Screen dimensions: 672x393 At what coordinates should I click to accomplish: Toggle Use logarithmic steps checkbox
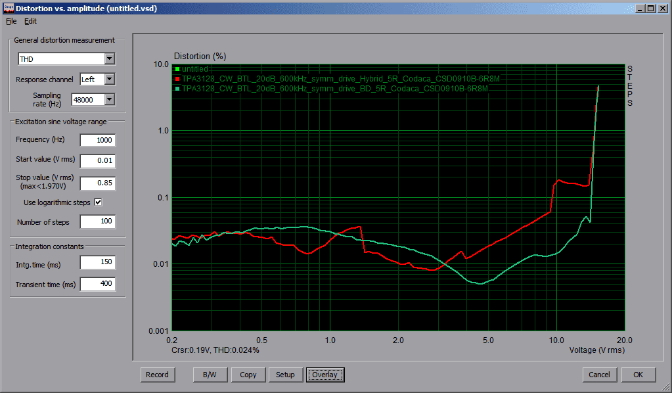(99, 202)
